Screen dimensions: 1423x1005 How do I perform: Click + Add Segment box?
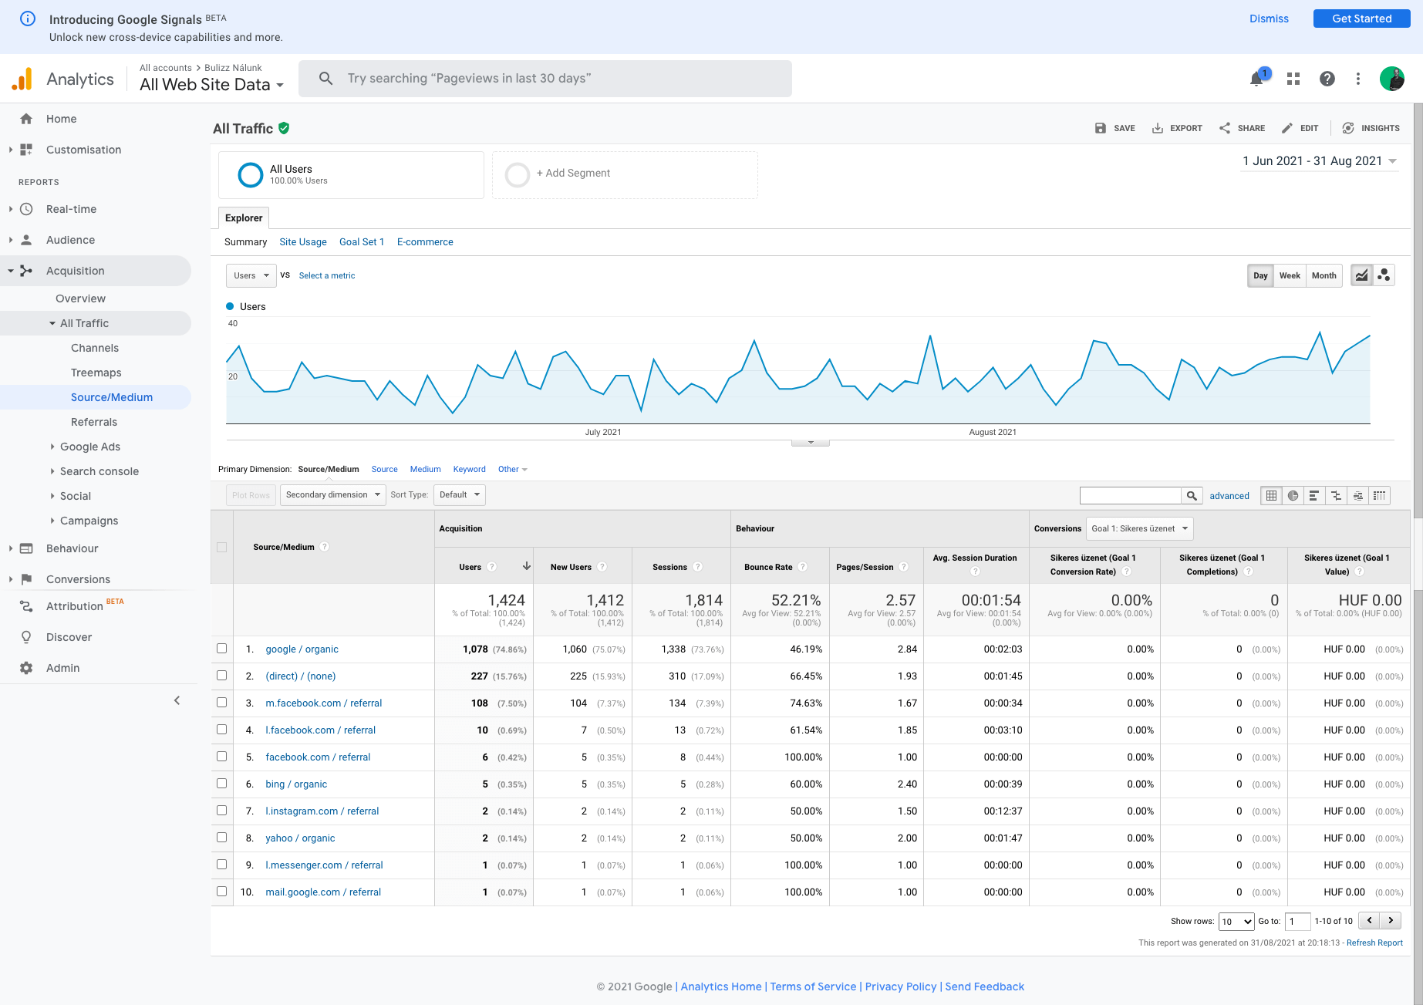[625, 174]
